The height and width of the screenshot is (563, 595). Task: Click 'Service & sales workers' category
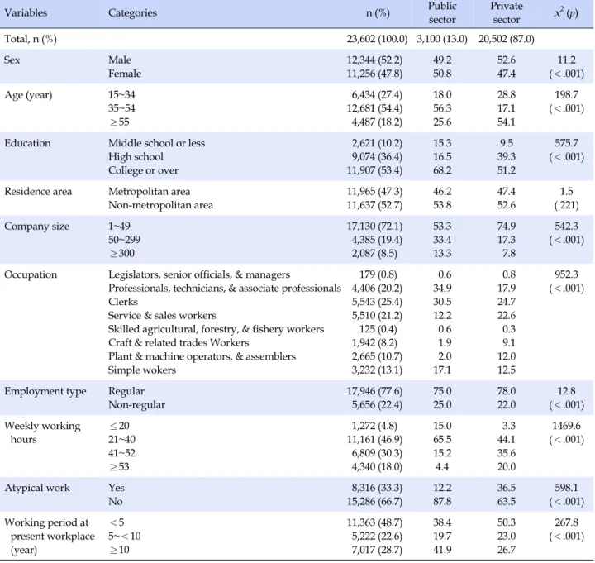(162, 316)
